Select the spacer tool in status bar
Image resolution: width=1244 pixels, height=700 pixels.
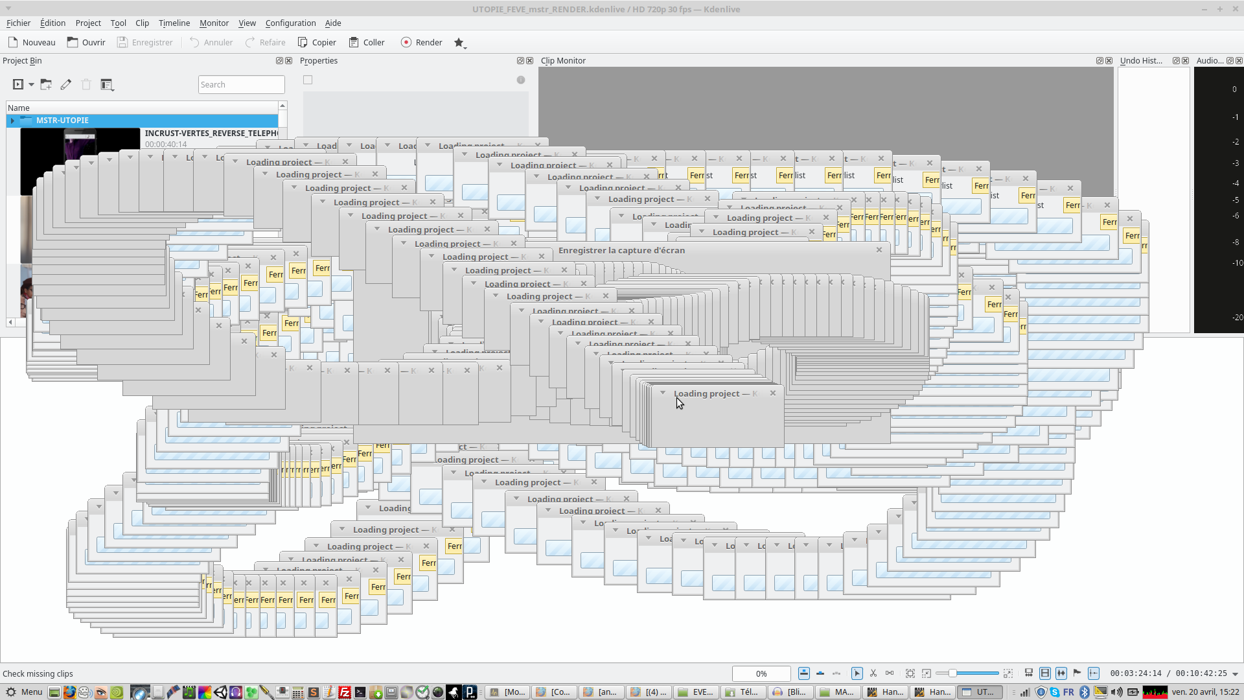[890, 673]
